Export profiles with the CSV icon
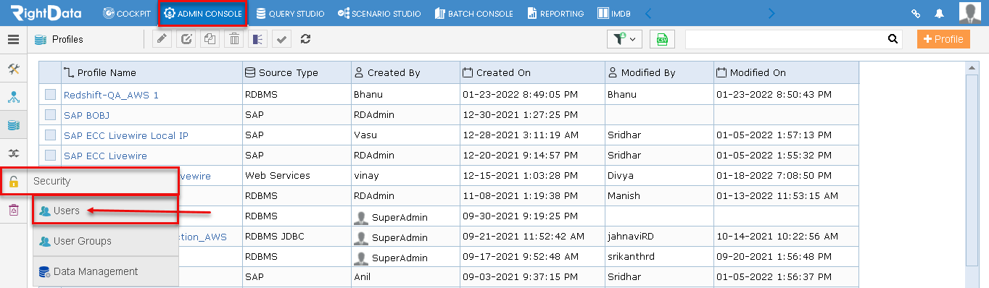The width and height of the screenshot is (989, 288). [661, 39]
